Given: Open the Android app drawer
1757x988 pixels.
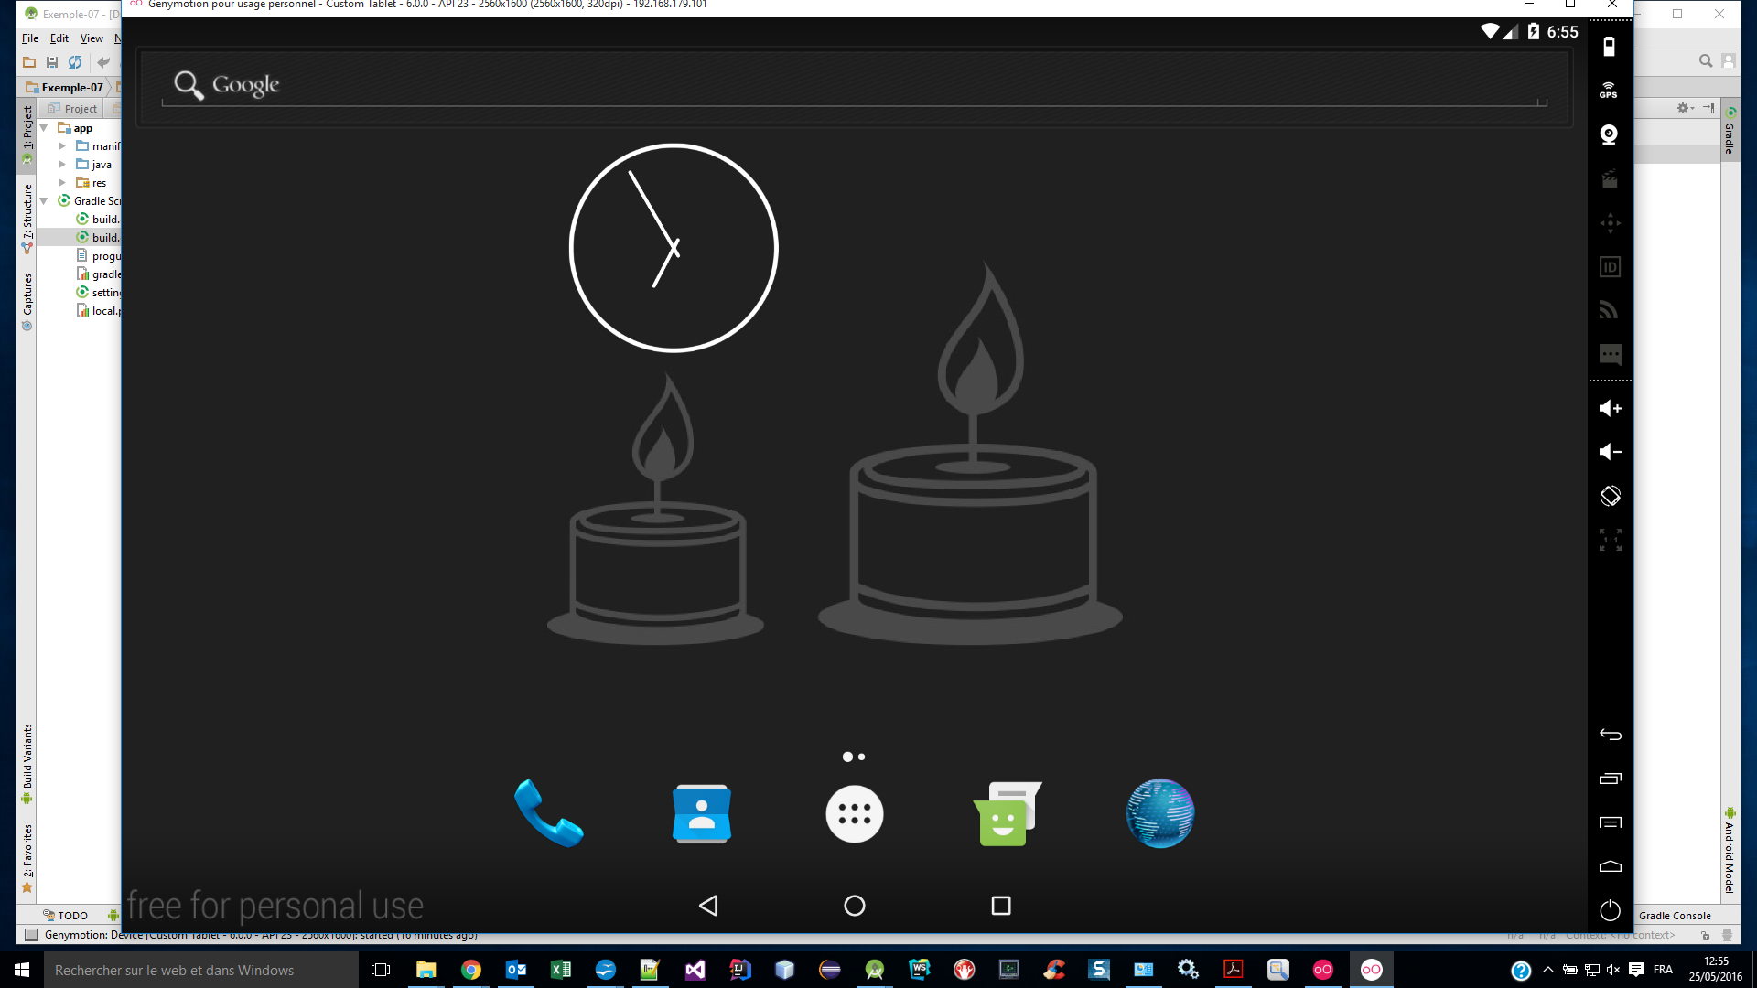Looking at the screenshot, I should 854,813.
